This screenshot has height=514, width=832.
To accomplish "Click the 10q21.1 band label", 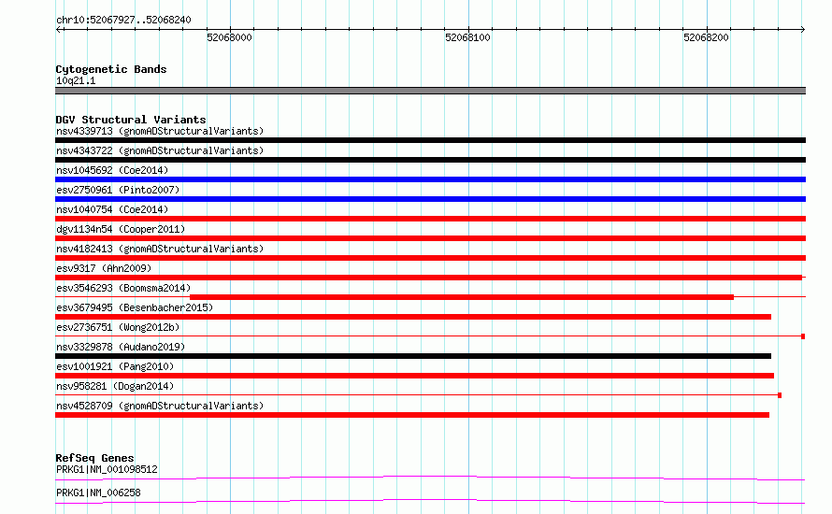I will pyautogui.click(x=76, y=80).
